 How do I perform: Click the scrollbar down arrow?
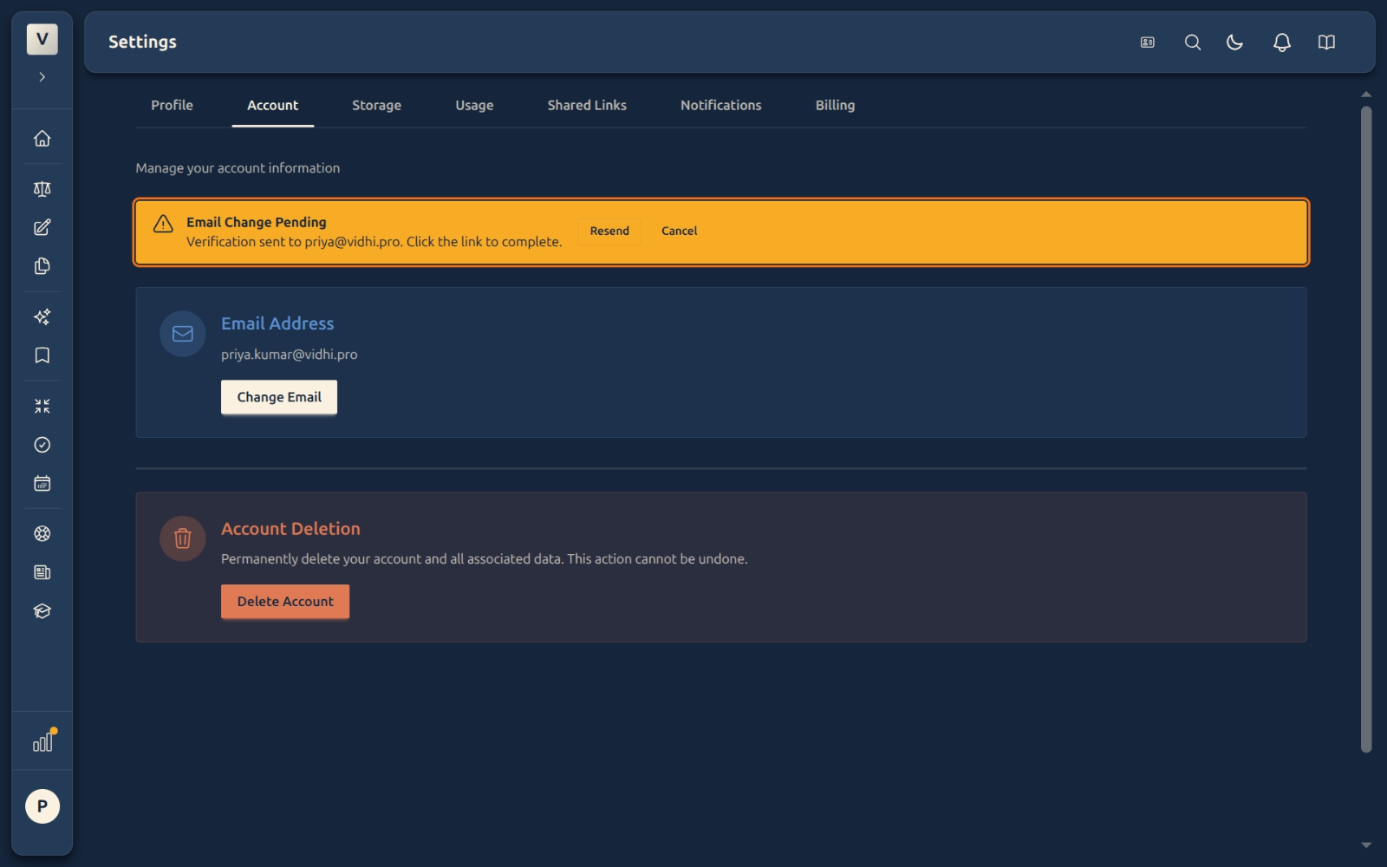(1366, 844)
